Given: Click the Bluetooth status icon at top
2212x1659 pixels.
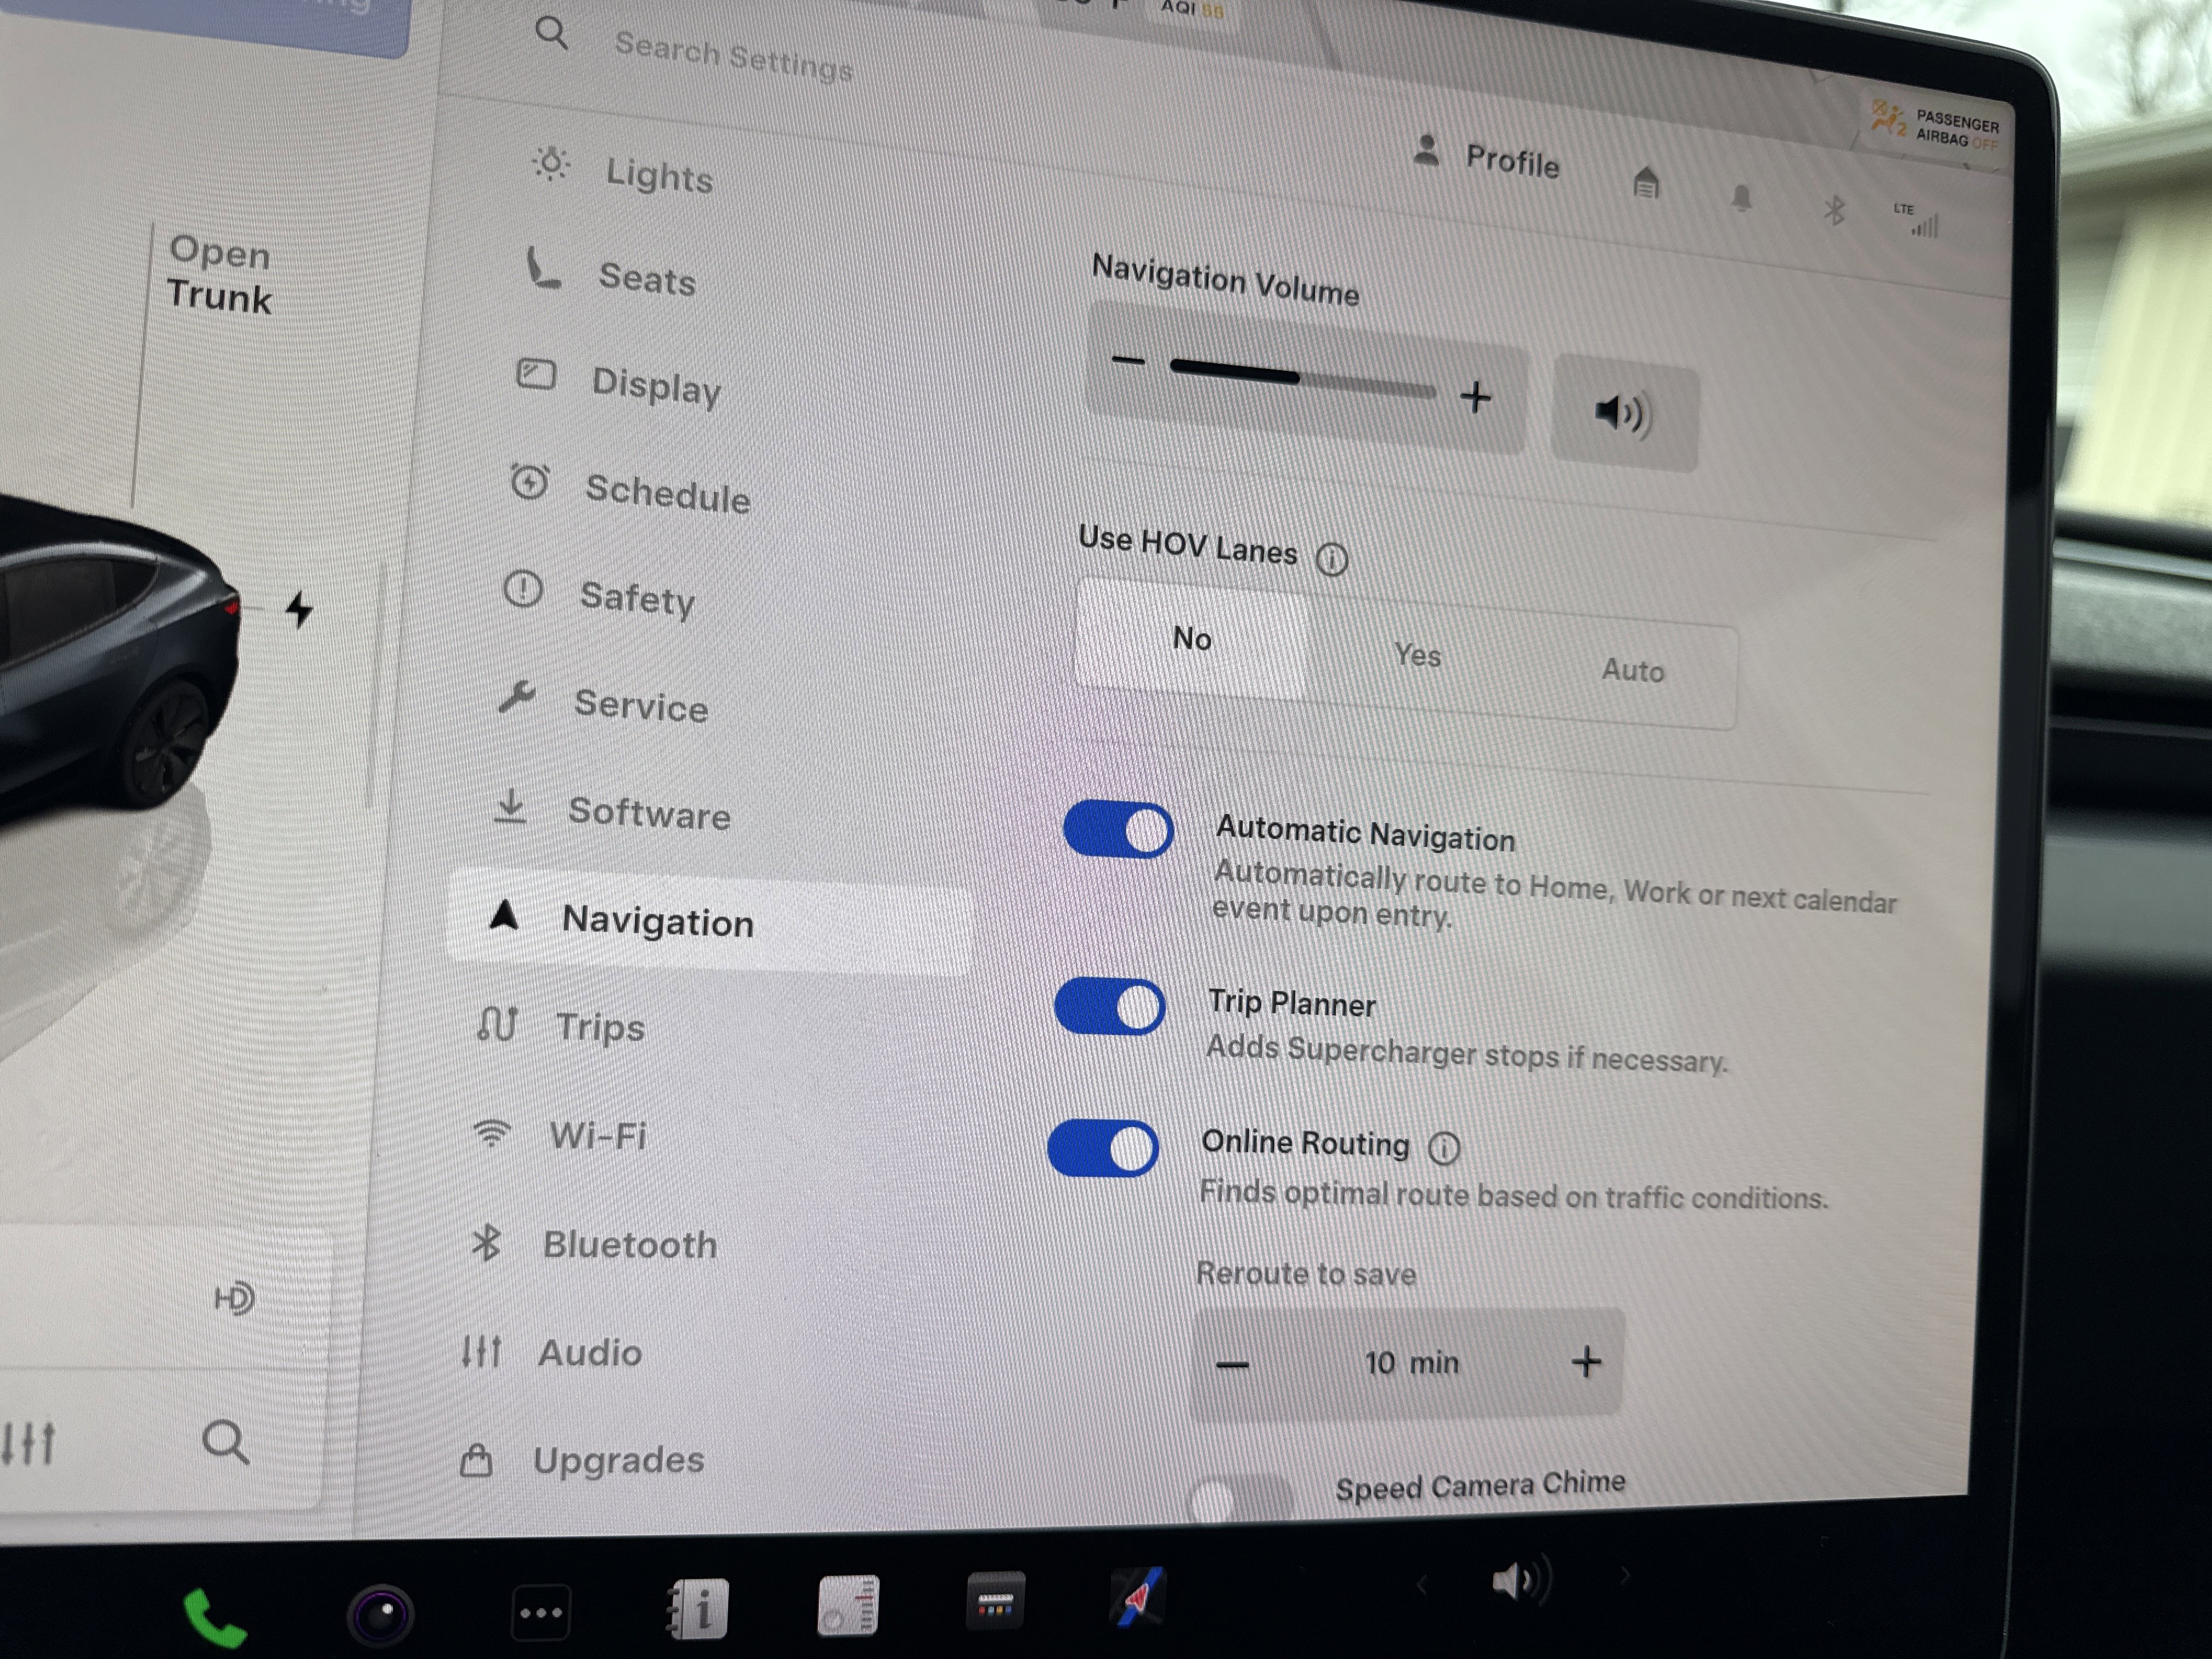Looking at the screenshot, I should tap(1833, 211).
